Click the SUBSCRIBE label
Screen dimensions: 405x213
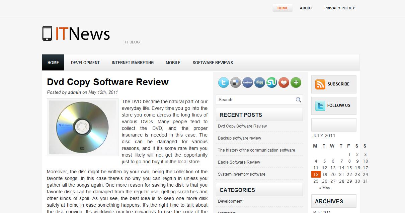click(338, 84)
